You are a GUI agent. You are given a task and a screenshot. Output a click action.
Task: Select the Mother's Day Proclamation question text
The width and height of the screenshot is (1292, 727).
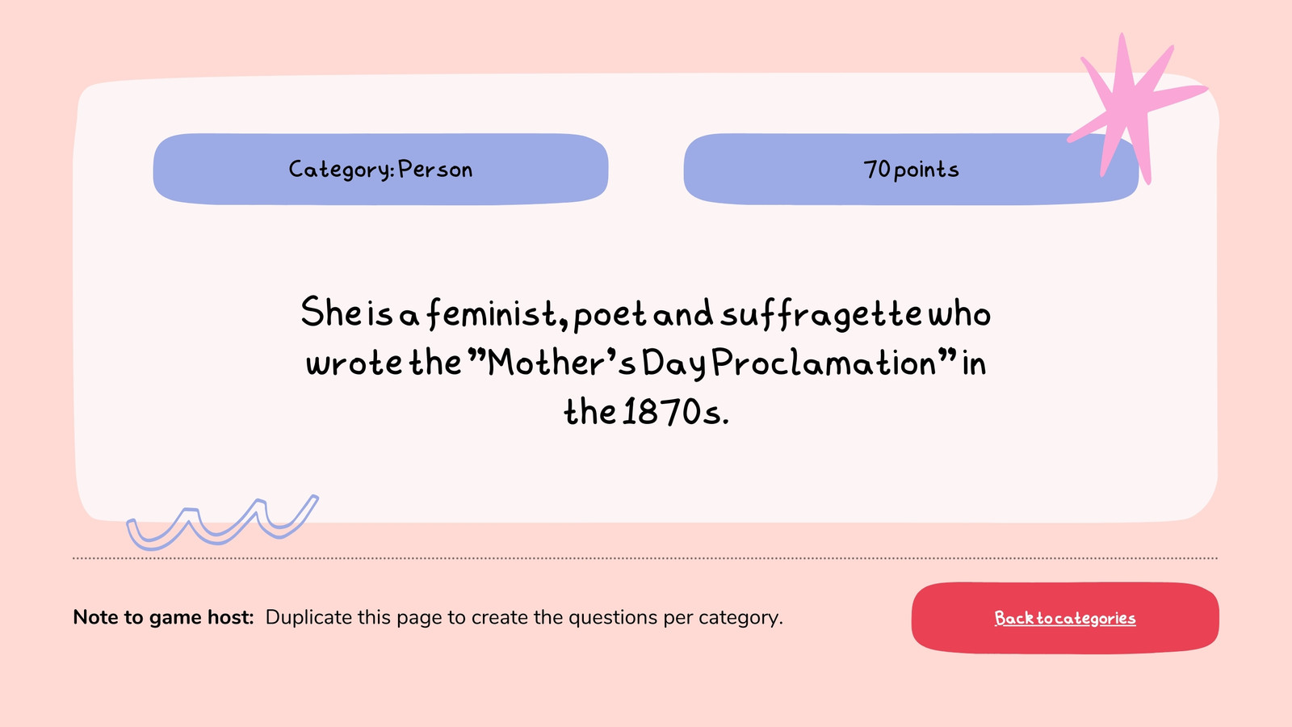(x=646, y=363)
